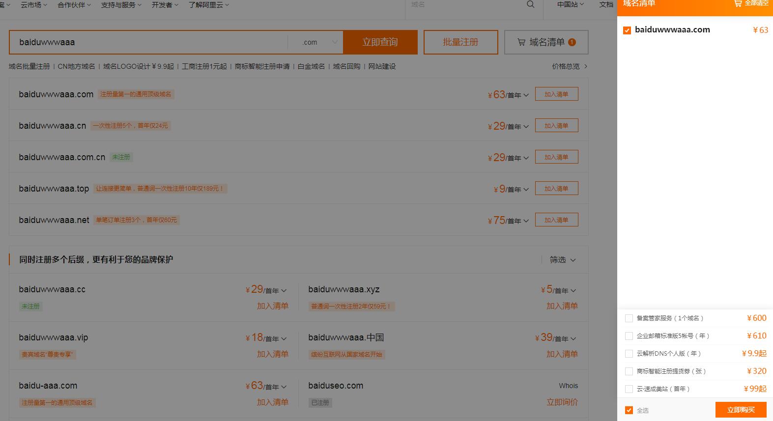Click the baiduseo.com domain name
773x421 pixels.
336,386
